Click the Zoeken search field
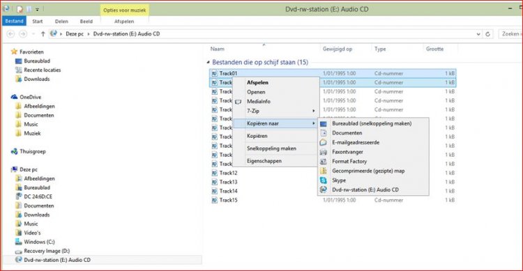Screen dimensions: 523x271 510,33
